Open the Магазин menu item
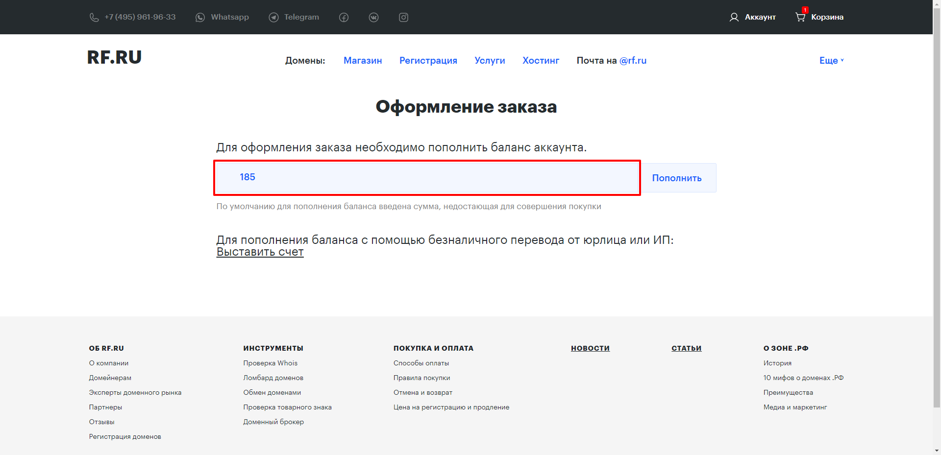 click(x=362, y=60)
